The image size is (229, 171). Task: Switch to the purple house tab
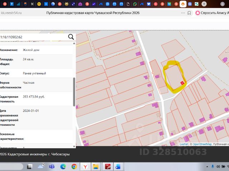coord(80,4)
